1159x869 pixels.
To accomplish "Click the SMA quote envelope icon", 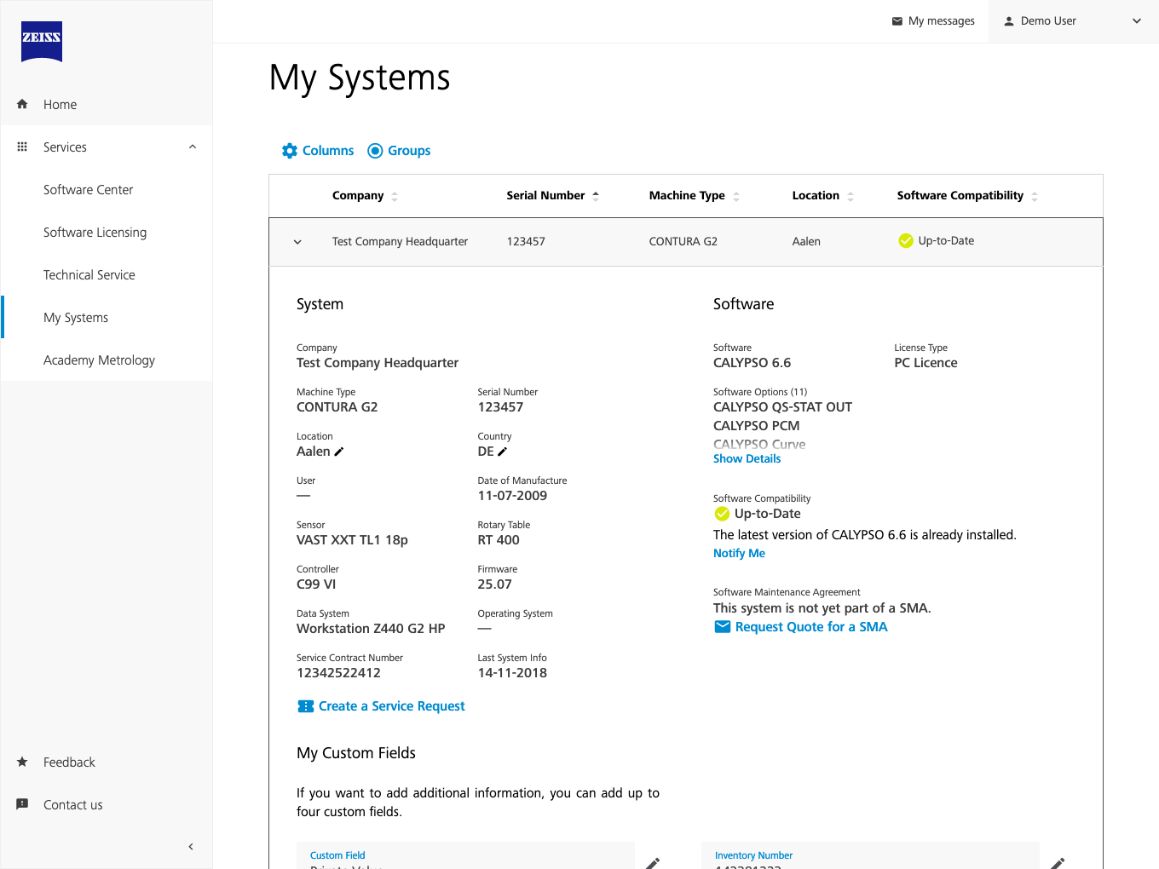I will tap(722, 627).
